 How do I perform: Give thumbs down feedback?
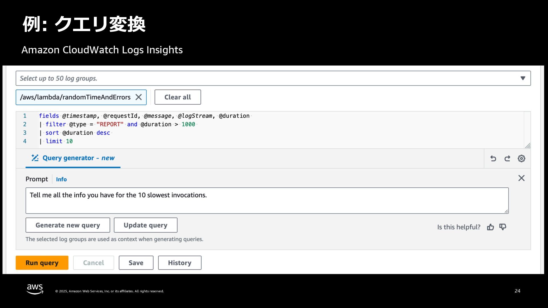(503, 227)
